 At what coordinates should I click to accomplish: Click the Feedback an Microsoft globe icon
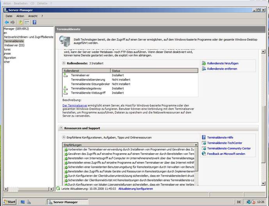204,154
